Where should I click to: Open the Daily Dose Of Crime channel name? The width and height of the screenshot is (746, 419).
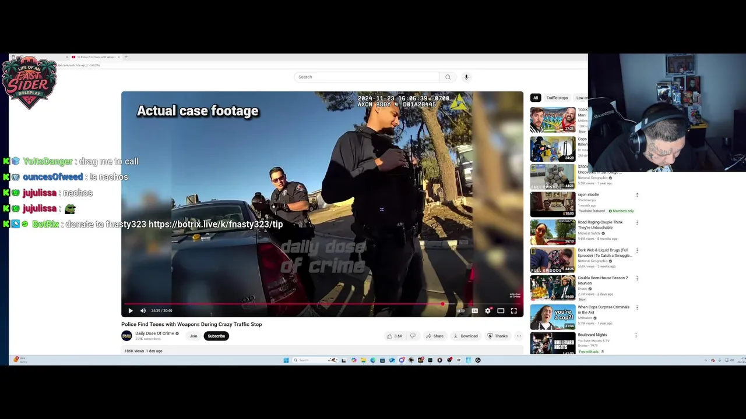click(x=154, y=333)
